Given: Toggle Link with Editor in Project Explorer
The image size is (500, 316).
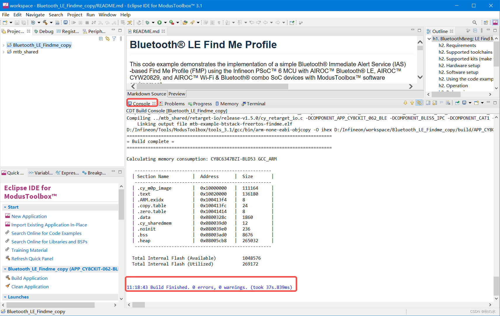Looking at the screenshot, I should pos(107,39).
